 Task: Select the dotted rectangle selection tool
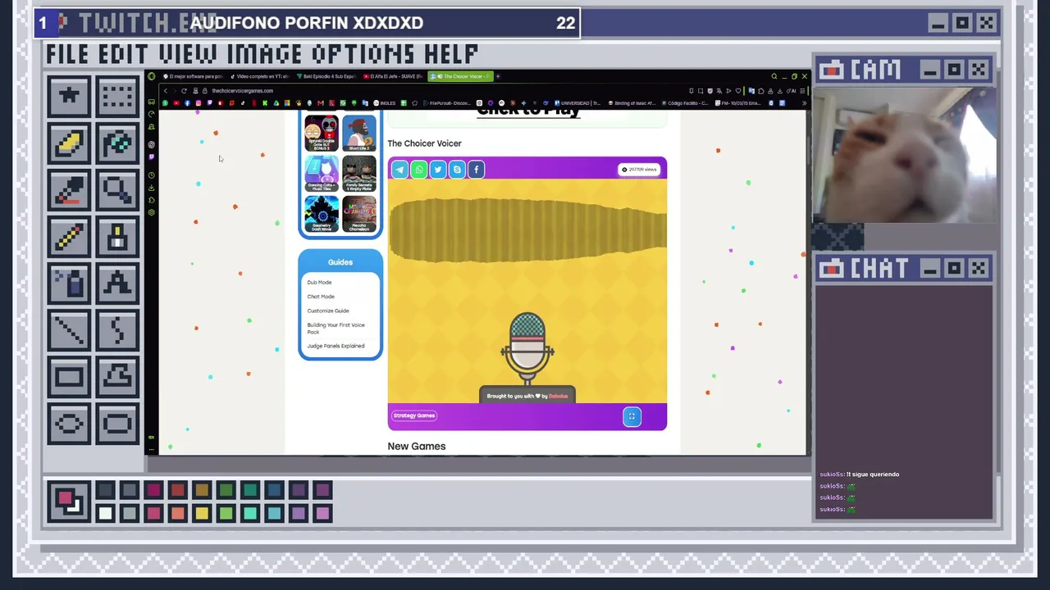[x=117, y=97]
